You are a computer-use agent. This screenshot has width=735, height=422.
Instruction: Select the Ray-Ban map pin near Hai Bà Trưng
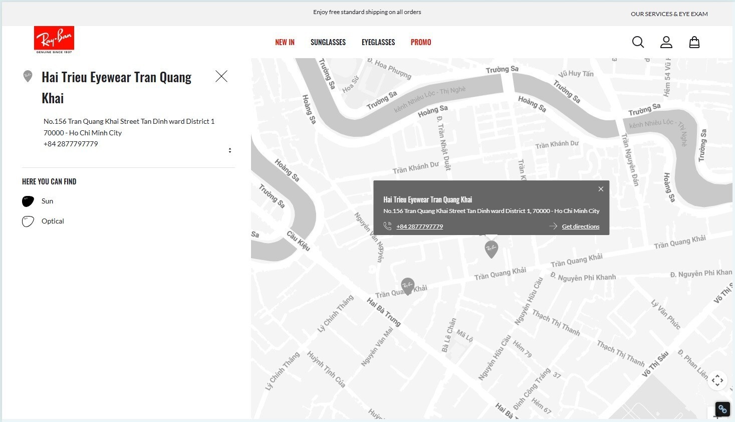408,286
